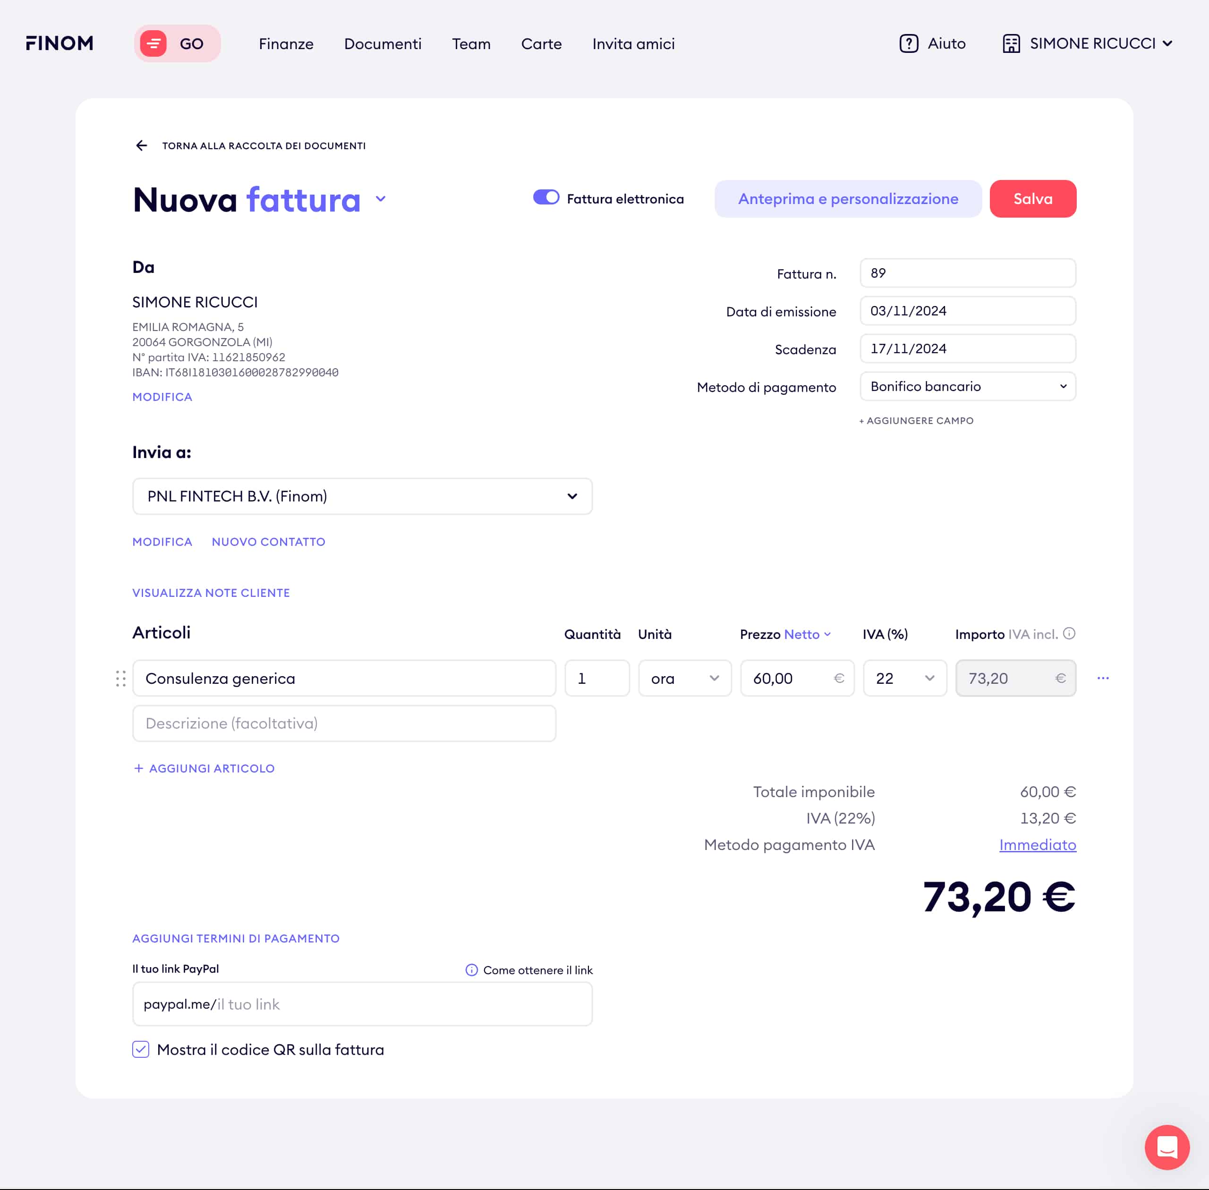Screen dimensions: 1209x1190
Task: Open the IVA percentage dropdown showing 22
Action: point(904,678)
